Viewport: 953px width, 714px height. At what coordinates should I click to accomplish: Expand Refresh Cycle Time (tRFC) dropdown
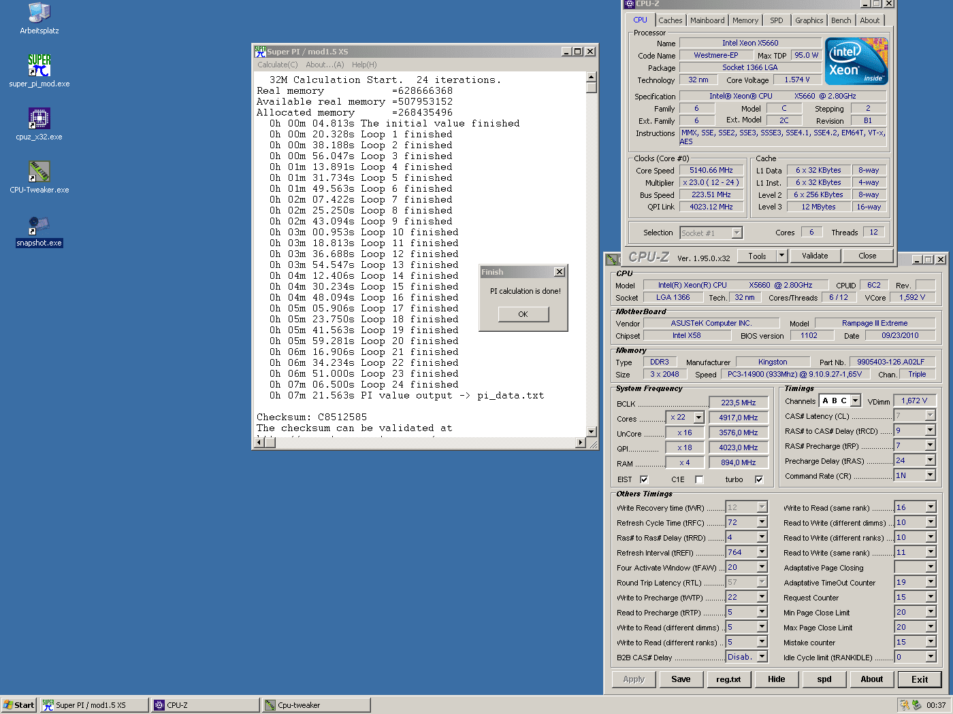[x=762, y=522]
